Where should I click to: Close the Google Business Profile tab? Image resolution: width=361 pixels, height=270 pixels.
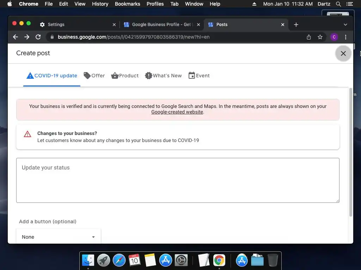tap(198, 25)
